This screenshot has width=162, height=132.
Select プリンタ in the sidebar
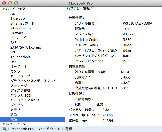17,105
